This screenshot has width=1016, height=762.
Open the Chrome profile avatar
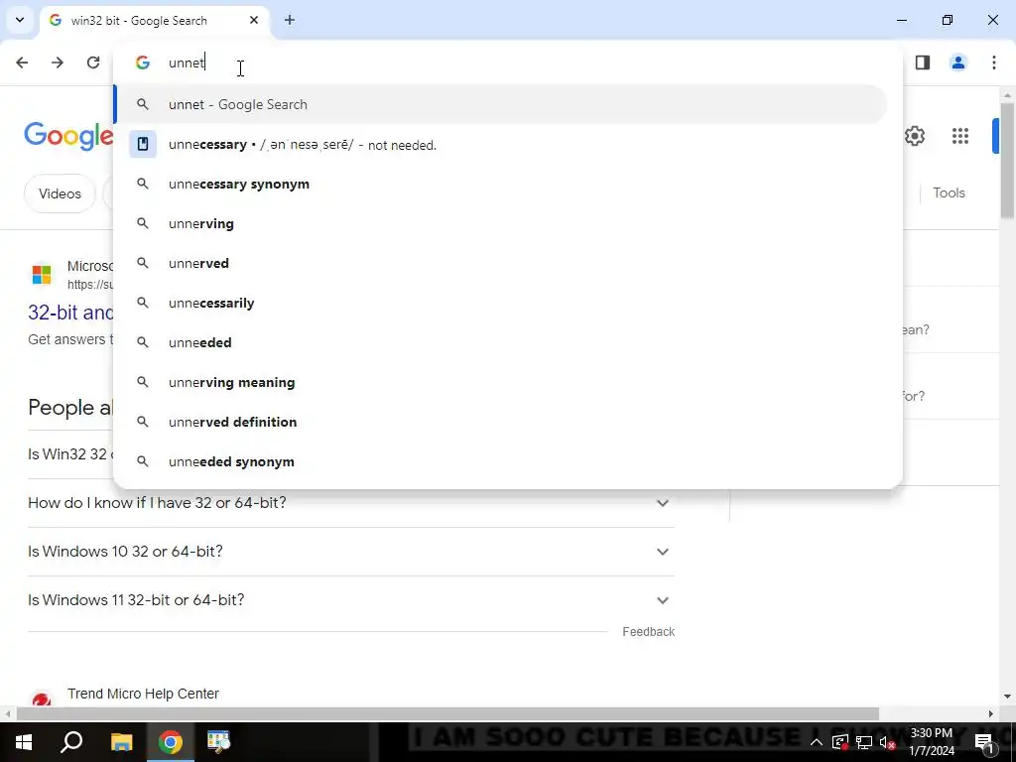point(958,63)
